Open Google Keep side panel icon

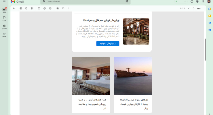[210, 16]
